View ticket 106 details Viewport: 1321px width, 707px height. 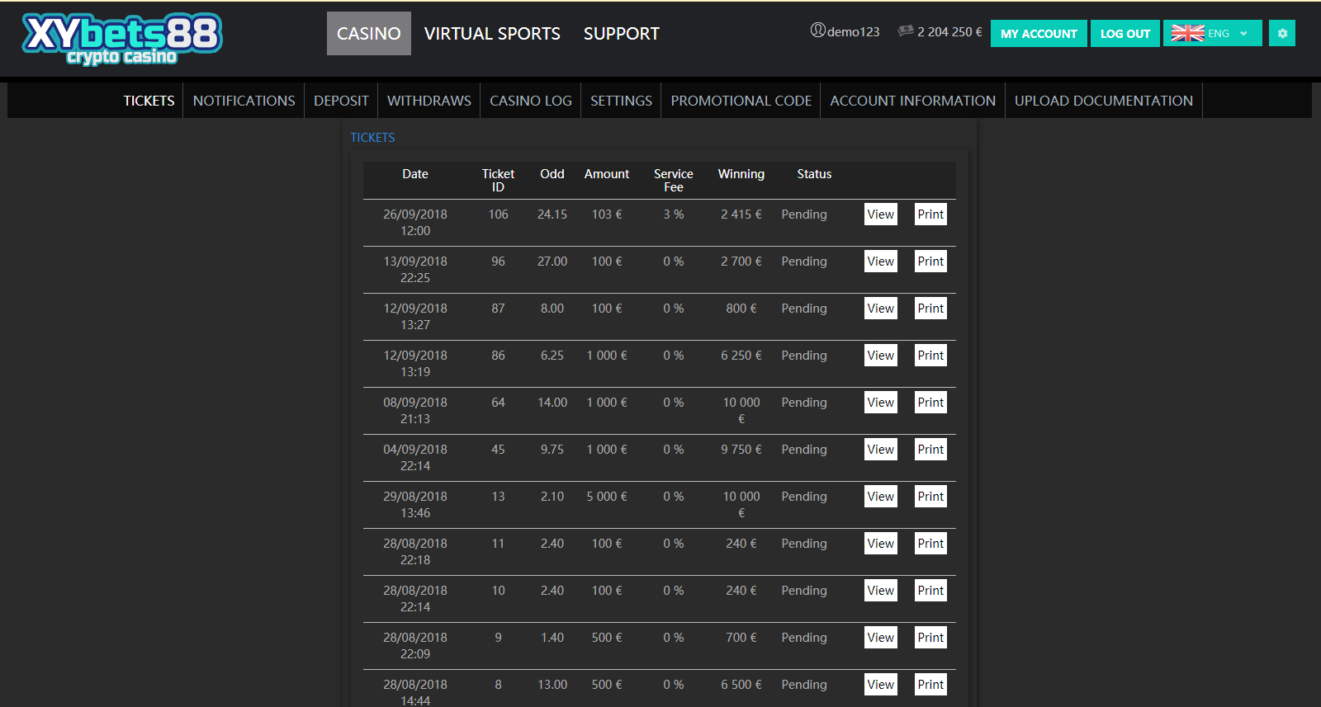click(880, 214)
